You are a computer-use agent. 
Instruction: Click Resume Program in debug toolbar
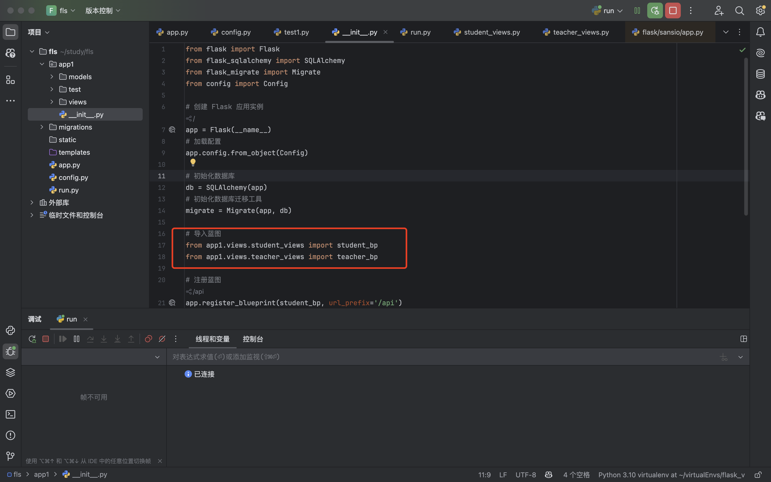[x=63, y=339]
